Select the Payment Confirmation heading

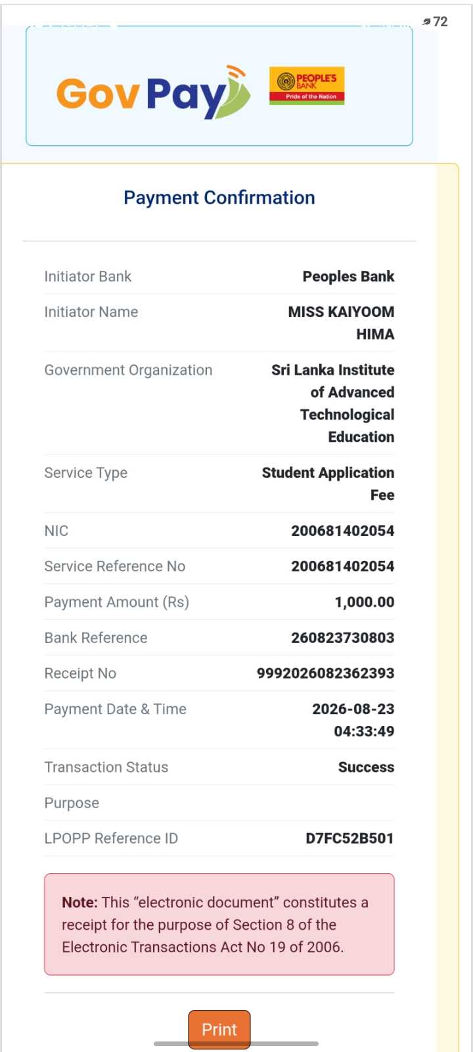point(219,197)
